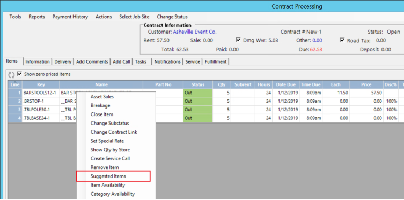Switch to the Add Call tab
This screenshot has height=200, width=404.
[x=121, y=61]
